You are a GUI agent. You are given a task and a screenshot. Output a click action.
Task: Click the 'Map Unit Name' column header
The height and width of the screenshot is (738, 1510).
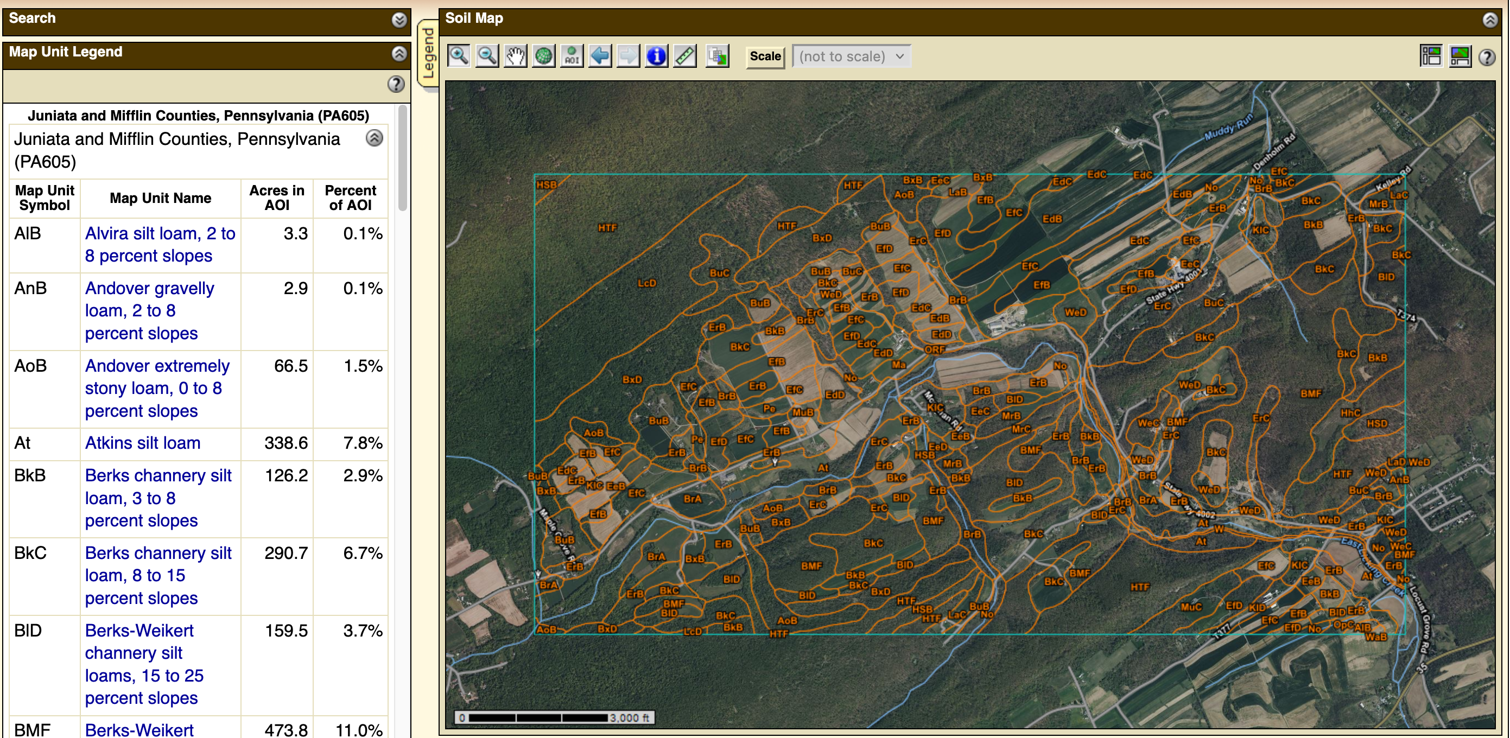pyautogui.click(x=160, y=198)
